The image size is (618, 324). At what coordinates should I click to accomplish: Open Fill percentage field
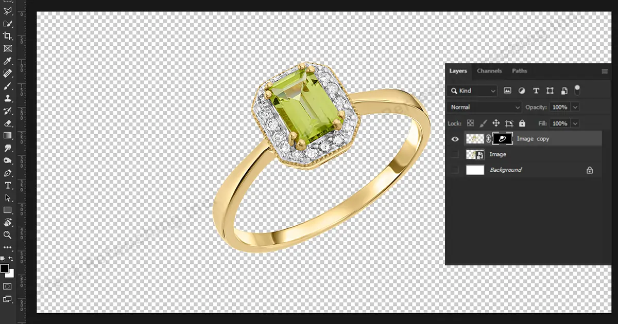coord(561,123)
